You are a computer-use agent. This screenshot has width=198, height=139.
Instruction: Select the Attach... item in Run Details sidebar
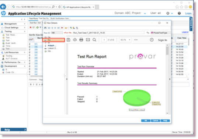click(52, 46)
